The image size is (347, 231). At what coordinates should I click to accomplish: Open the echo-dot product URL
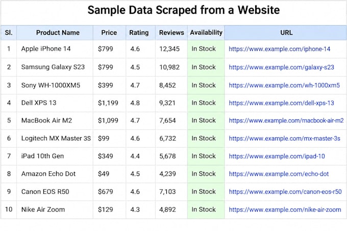(279, 174)
